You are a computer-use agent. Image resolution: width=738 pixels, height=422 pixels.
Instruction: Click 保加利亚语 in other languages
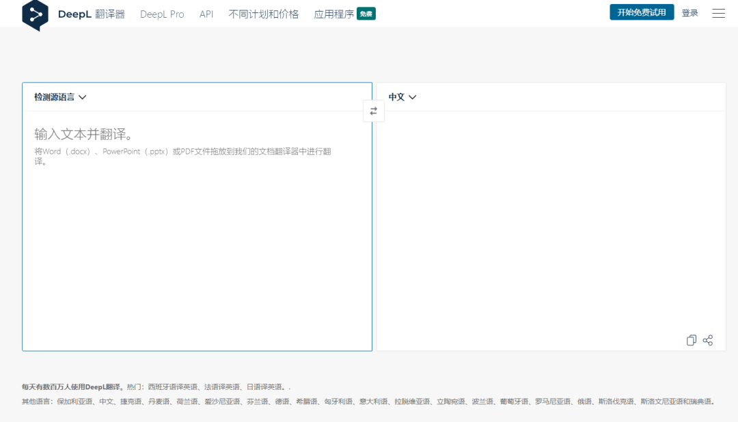pos(75,402)
